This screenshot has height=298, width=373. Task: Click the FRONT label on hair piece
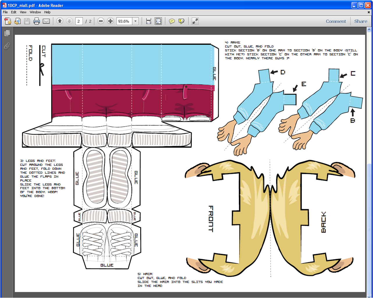[211, 219]
